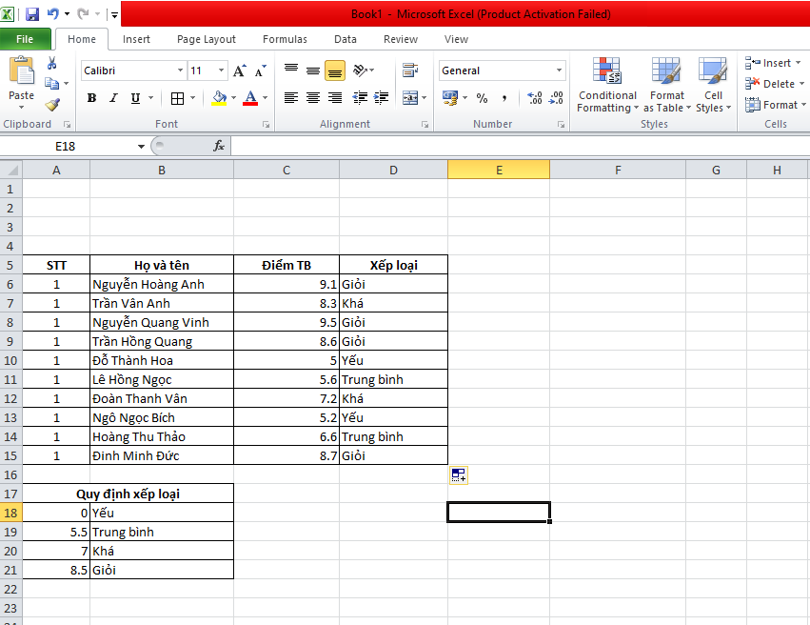
Task: Open the font size dropdown
Action: [x=221, y=71]
